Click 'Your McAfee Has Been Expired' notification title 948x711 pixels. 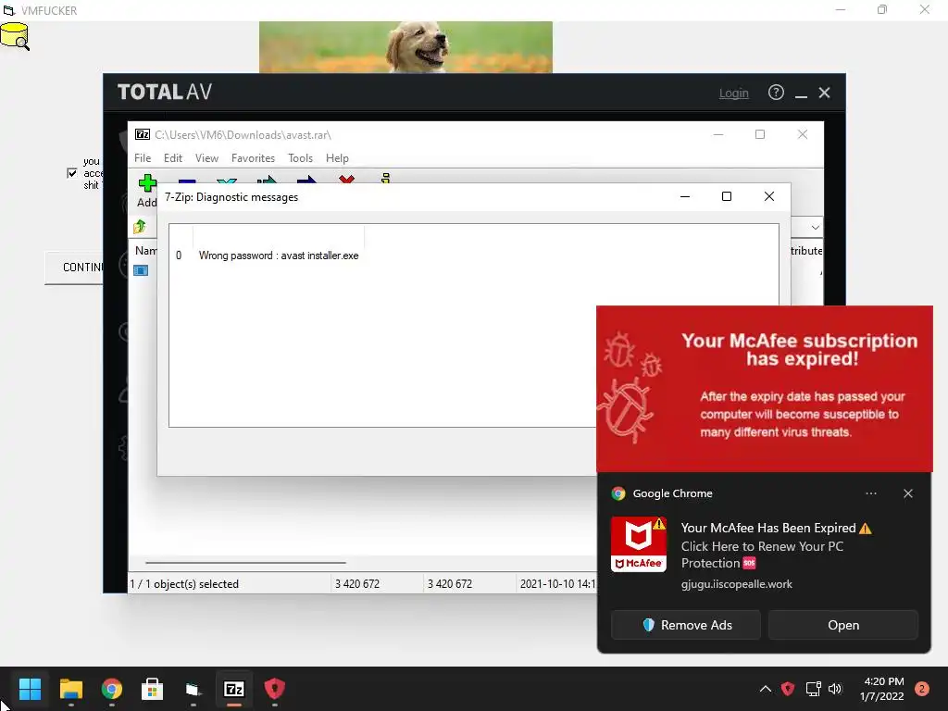(768, 528)
